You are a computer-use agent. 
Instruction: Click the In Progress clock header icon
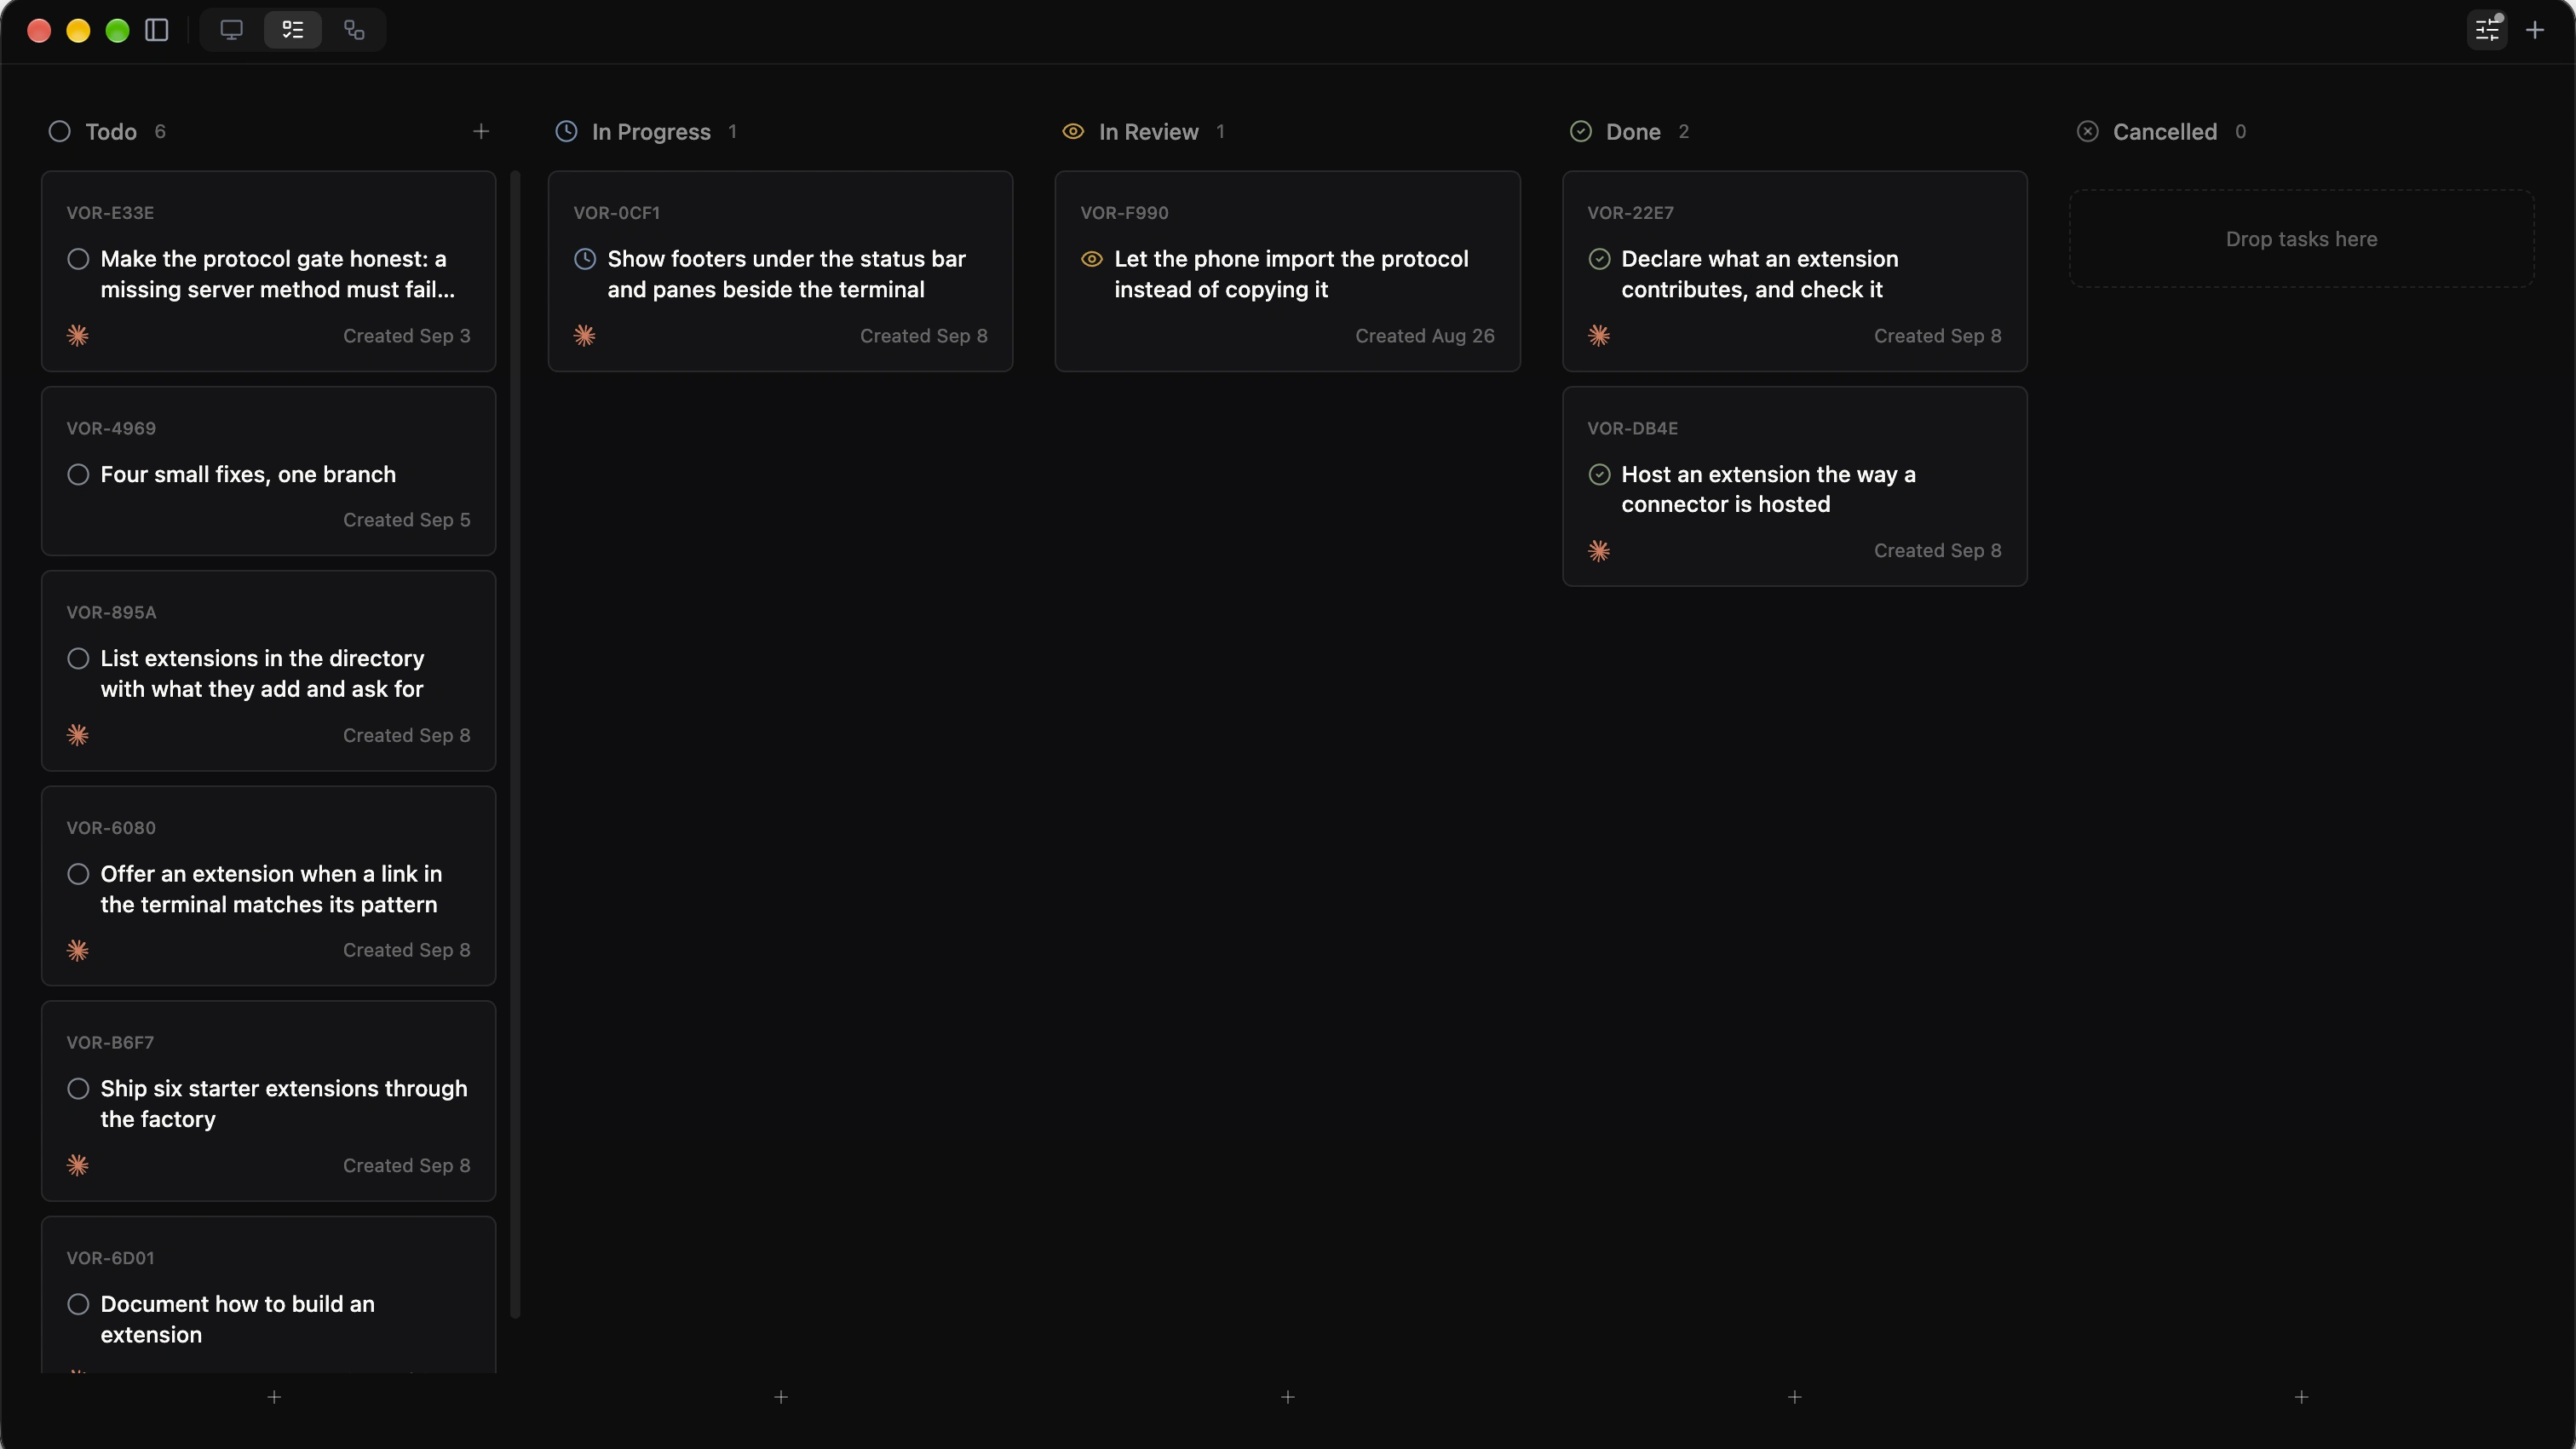(566, 131)
